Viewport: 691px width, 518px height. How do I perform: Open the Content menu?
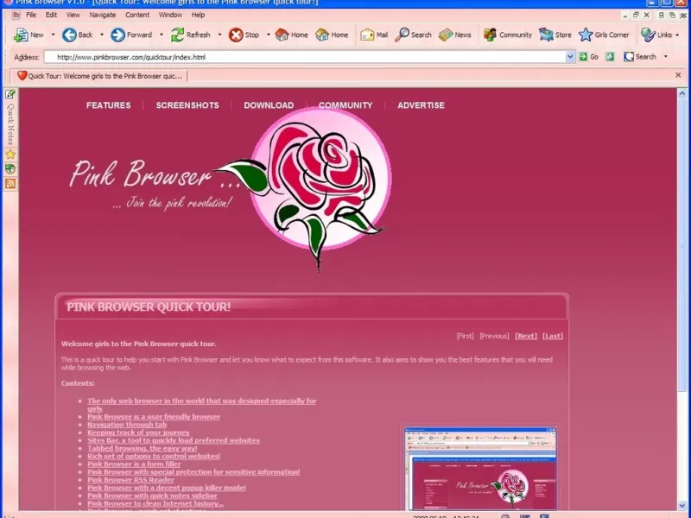coord(137,15)
